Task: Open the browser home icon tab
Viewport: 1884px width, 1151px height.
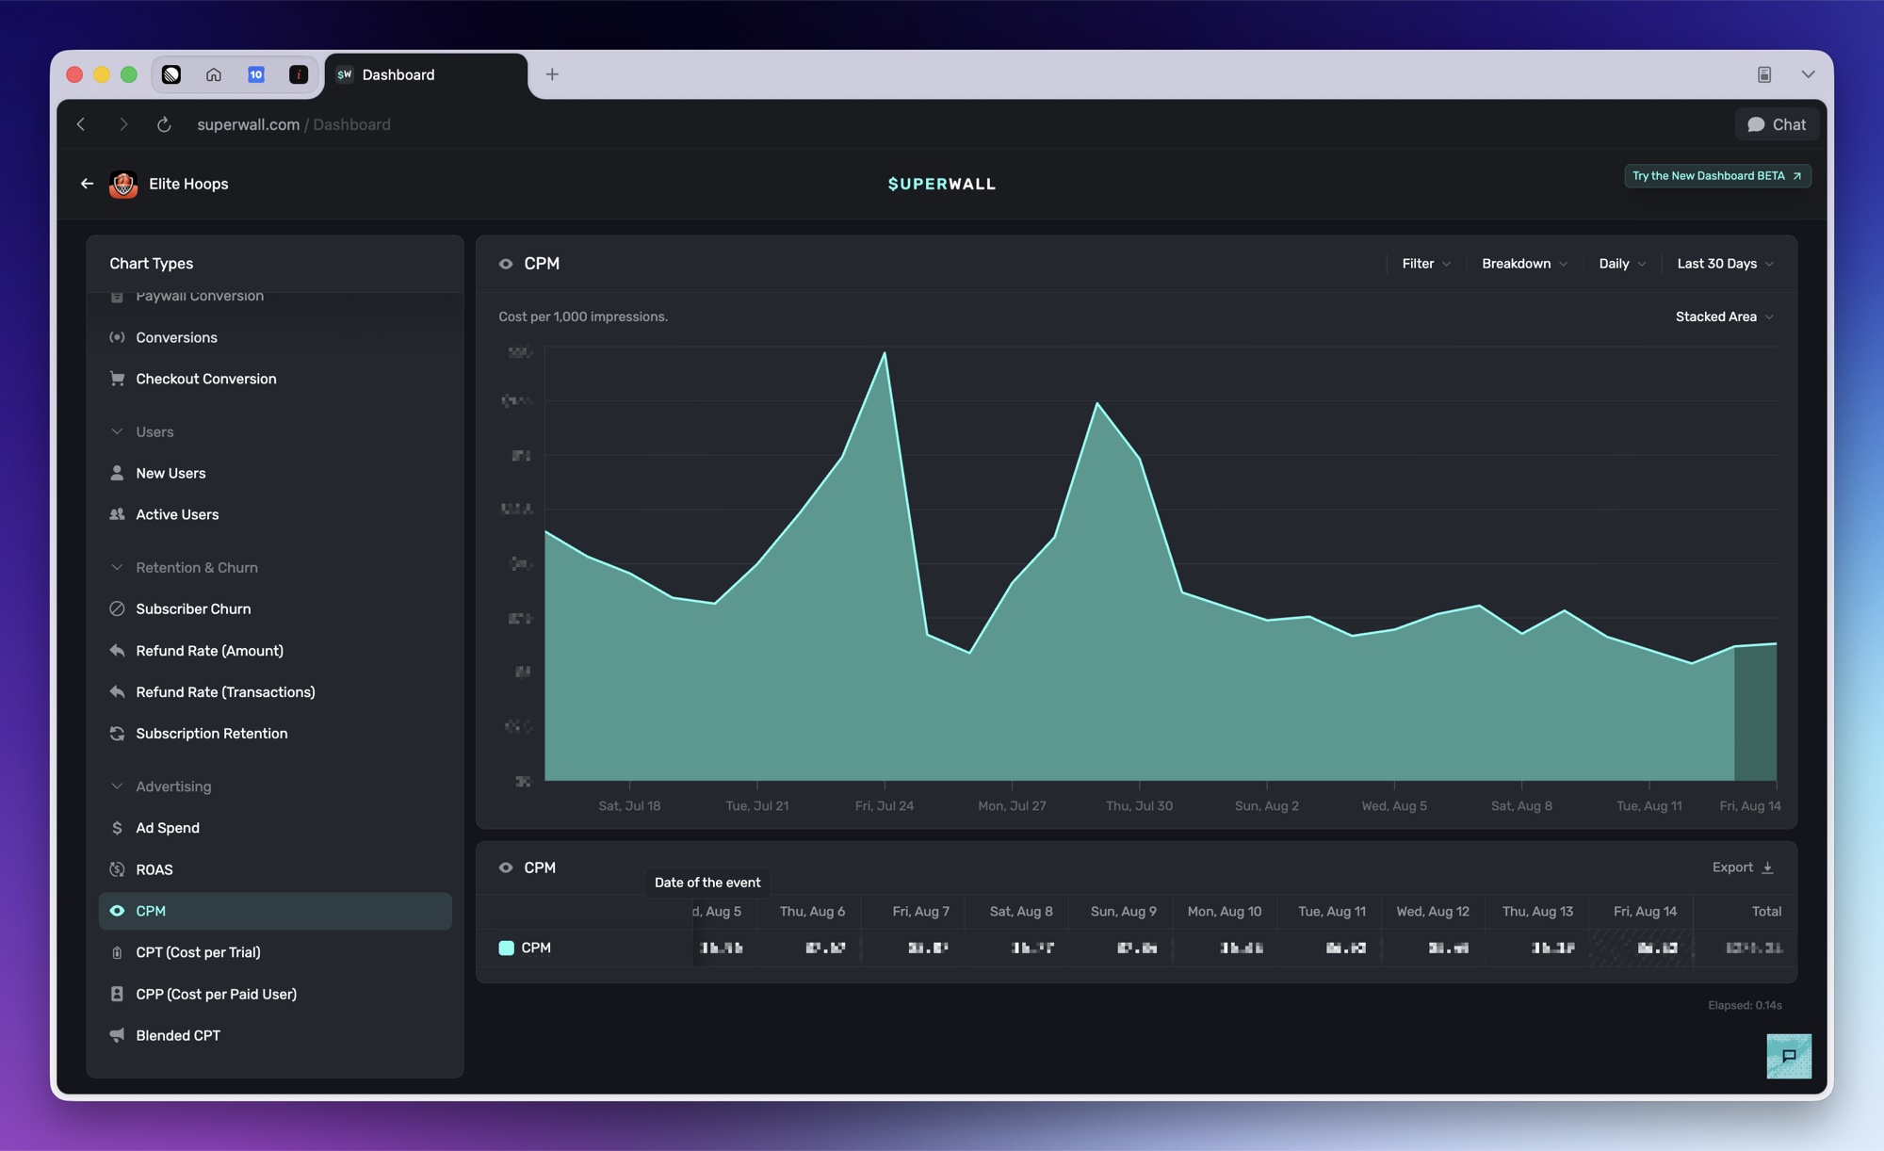Action: pos(214,74)
